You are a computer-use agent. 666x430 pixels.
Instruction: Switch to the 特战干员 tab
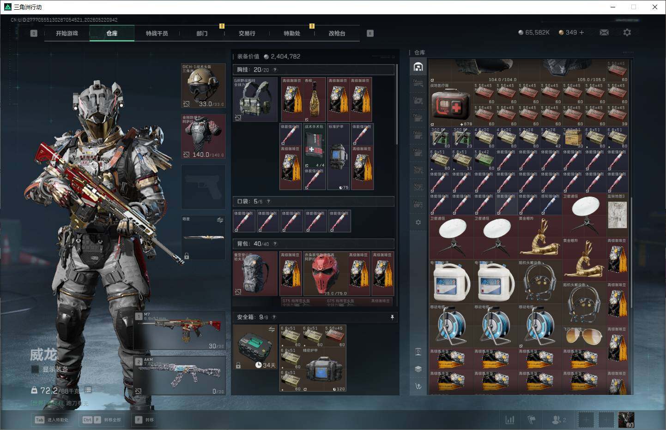[157, 33]
